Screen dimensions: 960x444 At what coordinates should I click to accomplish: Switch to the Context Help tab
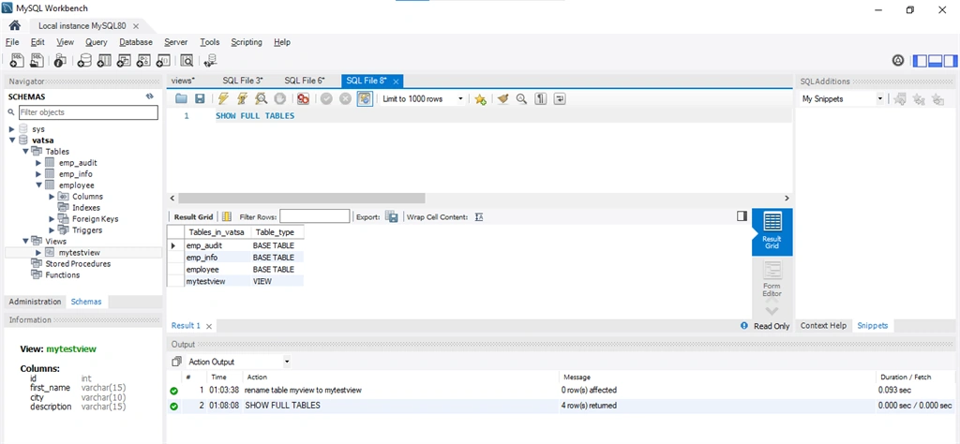coord(823,325)
